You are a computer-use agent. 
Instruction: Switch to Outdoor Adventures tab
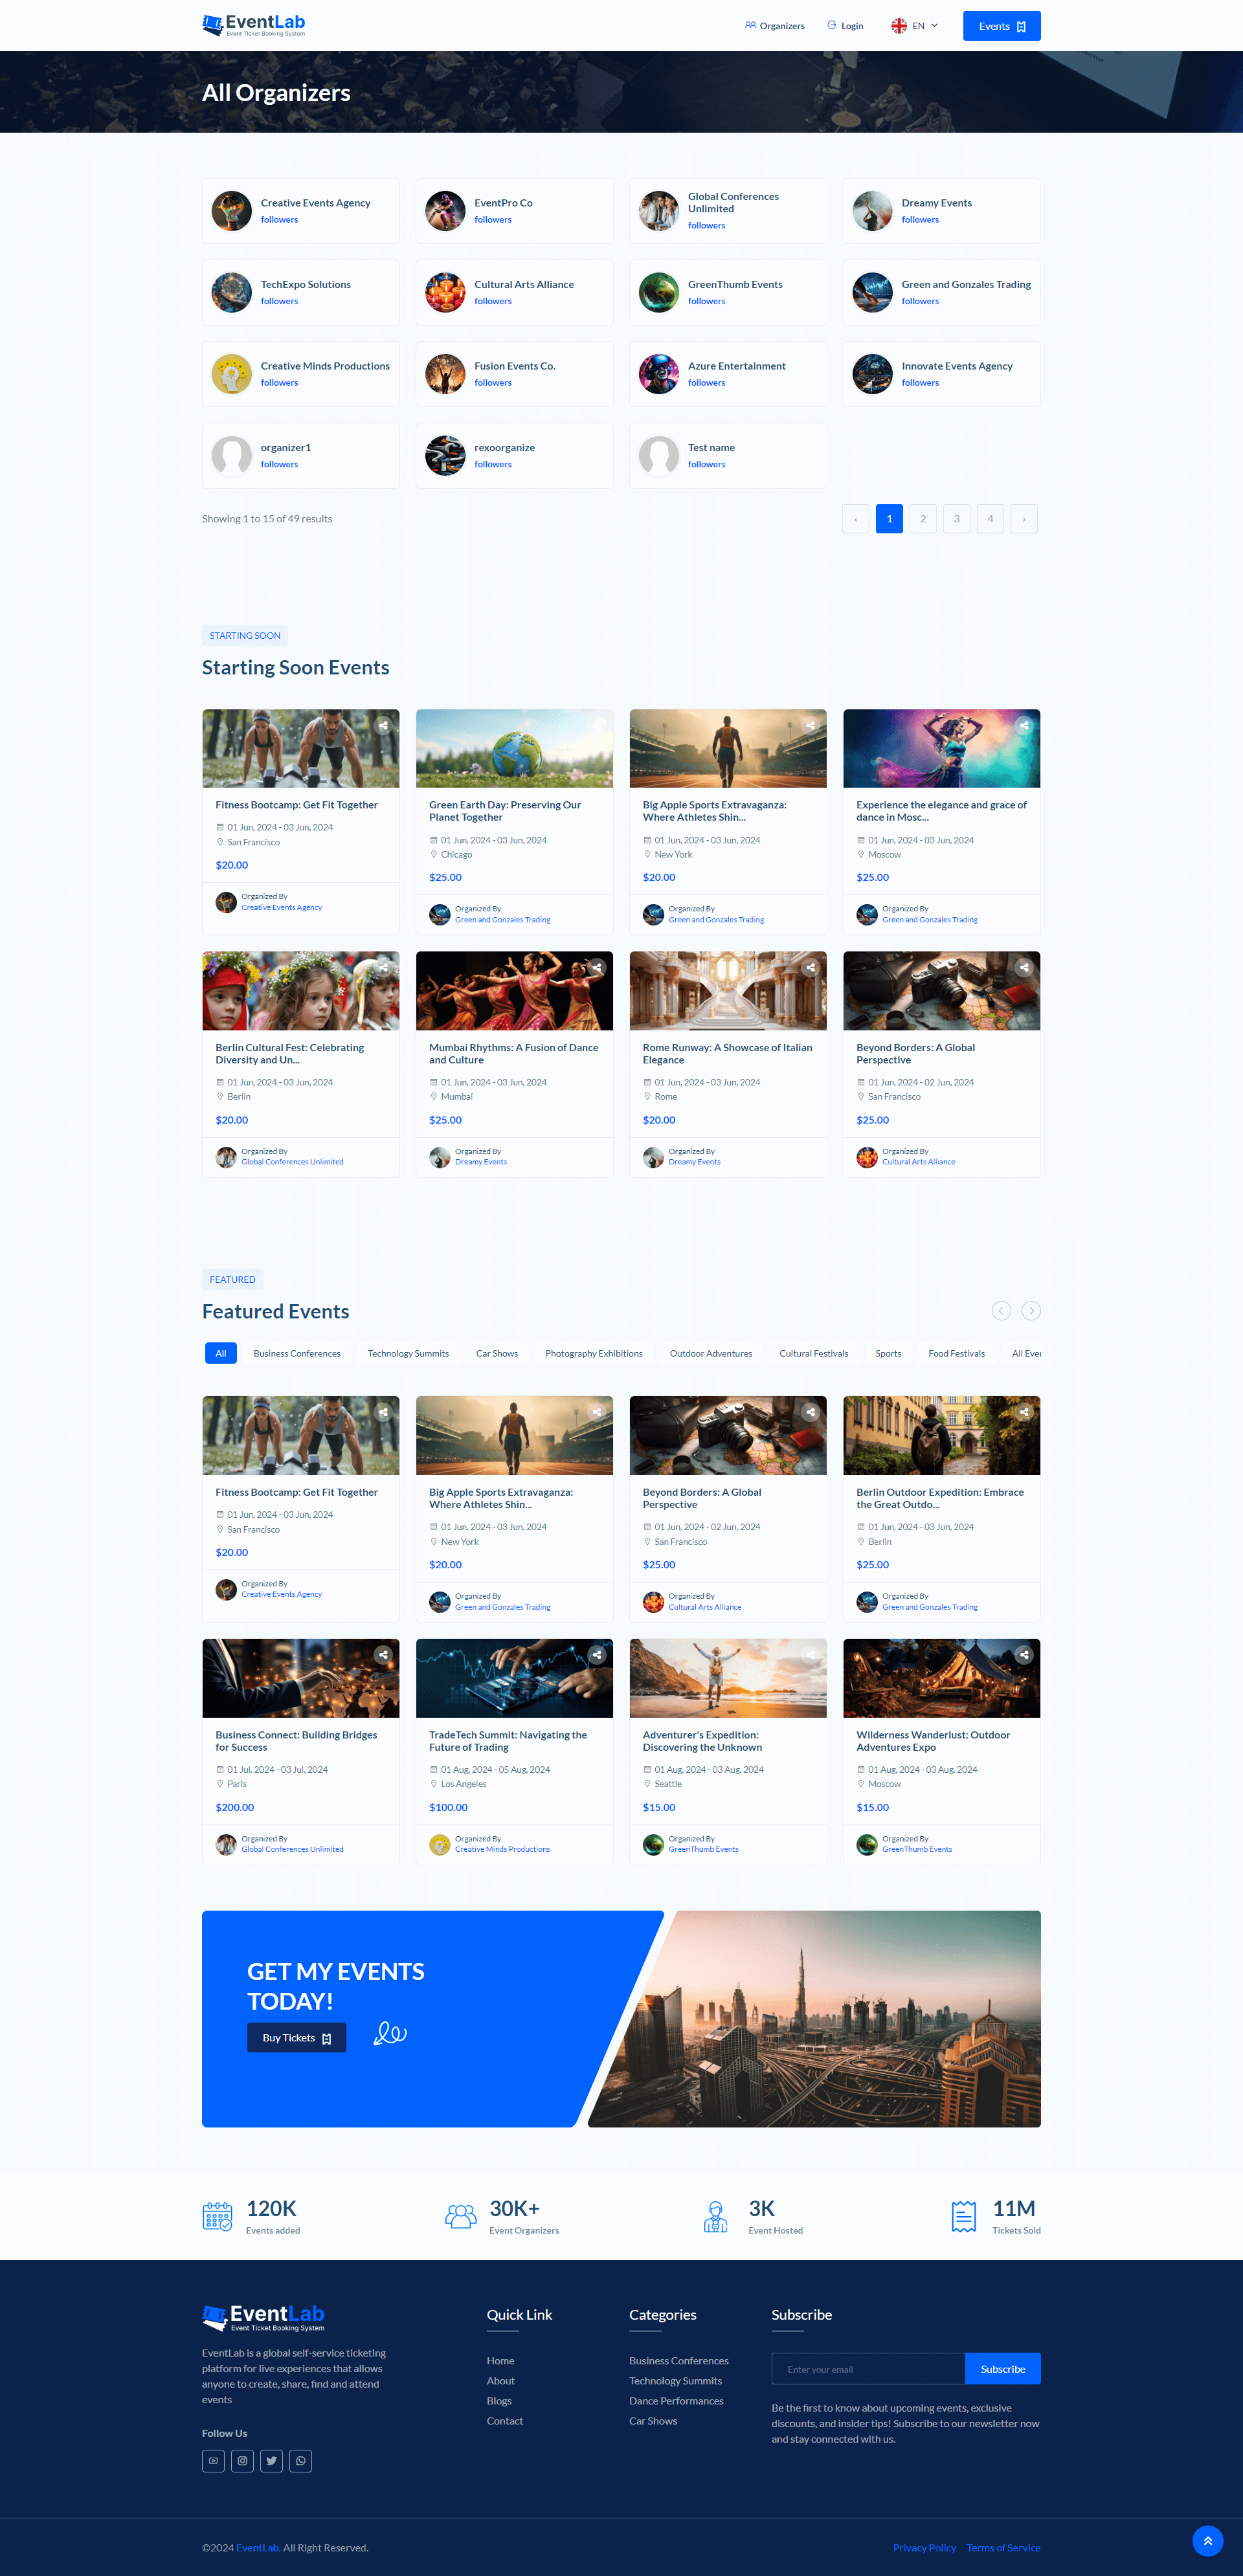(710, 1353)
